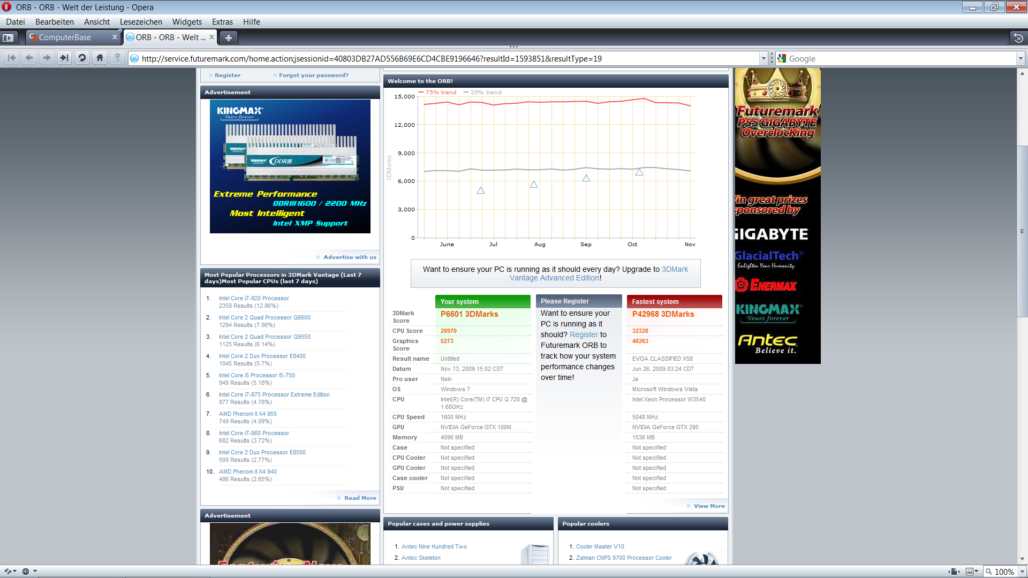
Task: Click the back arrow navigation icon
Action: (29, 58)
